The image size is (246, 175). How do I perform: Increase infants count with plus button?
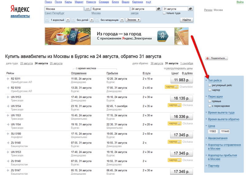(x=122, y=20)
